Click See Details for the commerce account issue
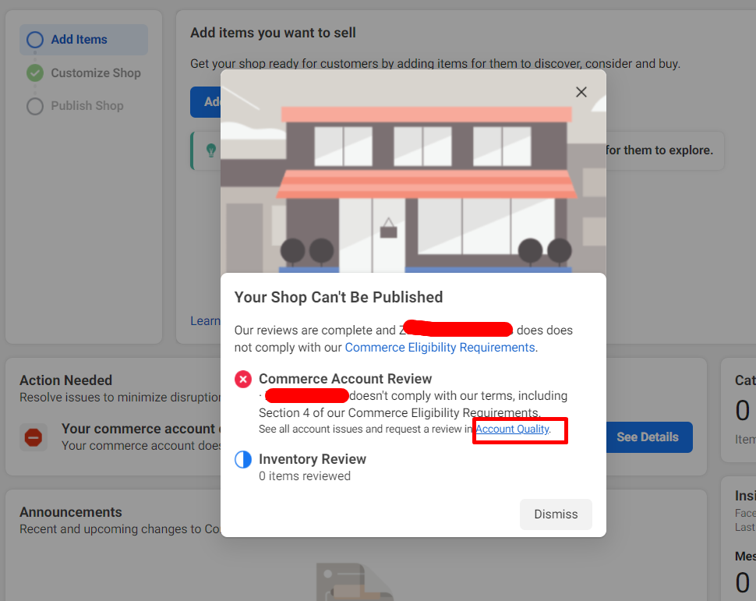The height and width of the screenshot is (601, 756). pyautogui.click(x=648, y=437)
